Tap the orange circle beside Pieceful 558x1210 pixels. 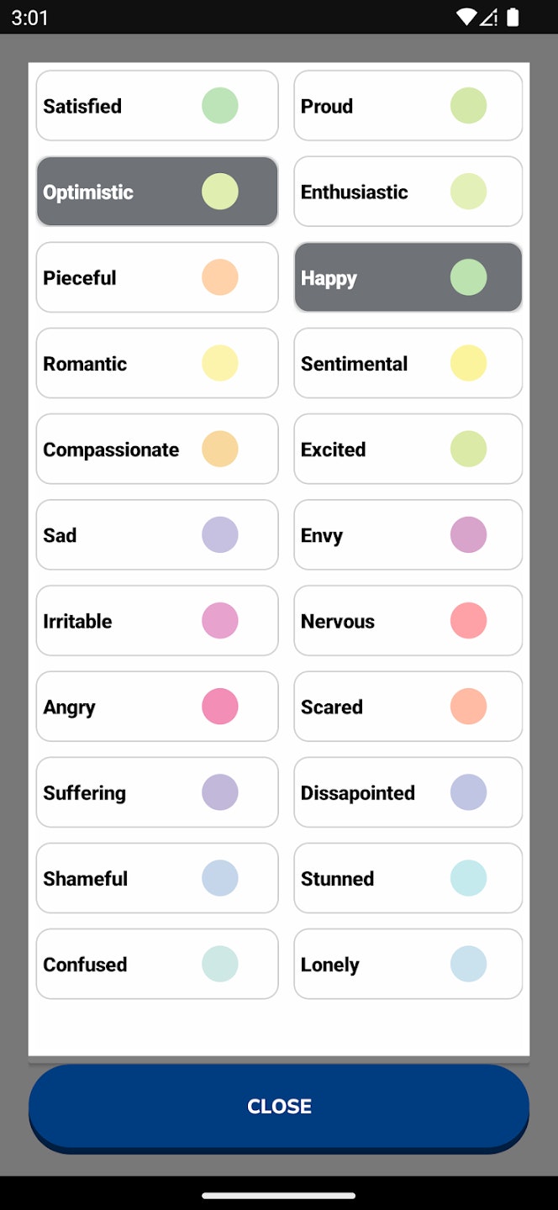220,277
